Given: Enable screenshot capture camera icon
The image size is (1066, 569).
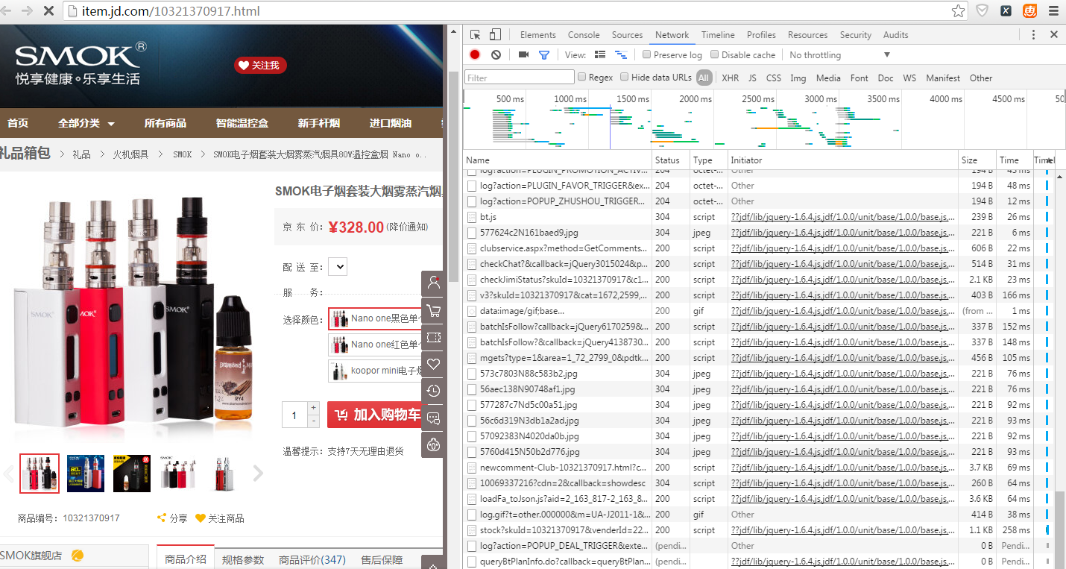Looking at the screenshot, I should [523, 54].
